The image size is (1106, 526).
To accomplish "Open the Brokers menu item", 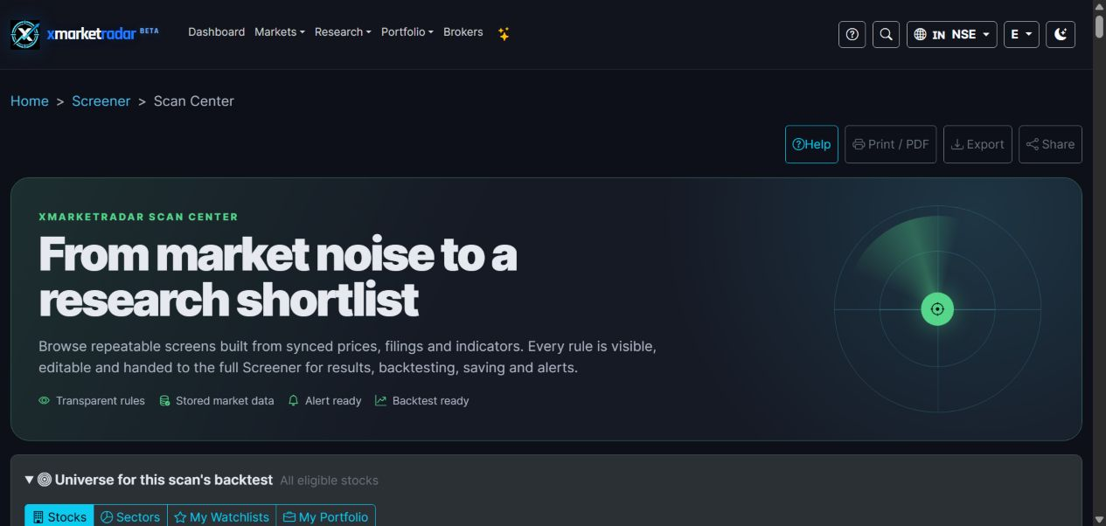I will pos(463,31).
